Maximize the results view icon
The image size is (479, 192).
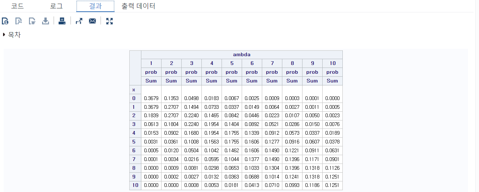(109, 21)
